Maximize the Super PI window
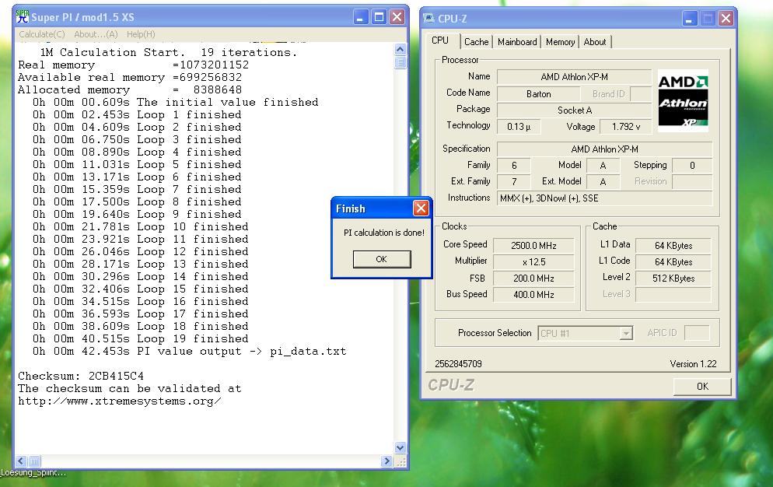The image size is (773, 487). [x=379, y=17]
